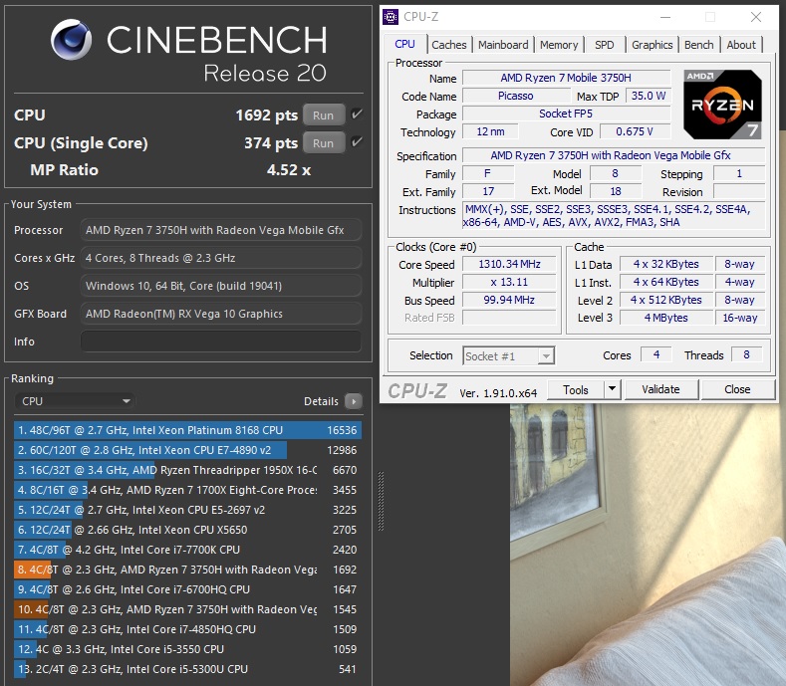Click the panel splitter handle beside Ranking
The width and height of the screenshot is (786, 686).
[x=381, y=501]
